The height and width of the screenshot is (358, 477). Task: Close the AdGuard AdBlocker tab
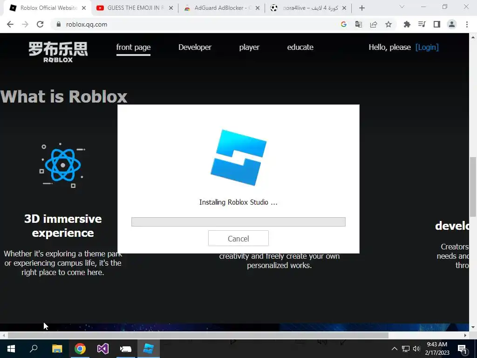(x=258, y=8)
